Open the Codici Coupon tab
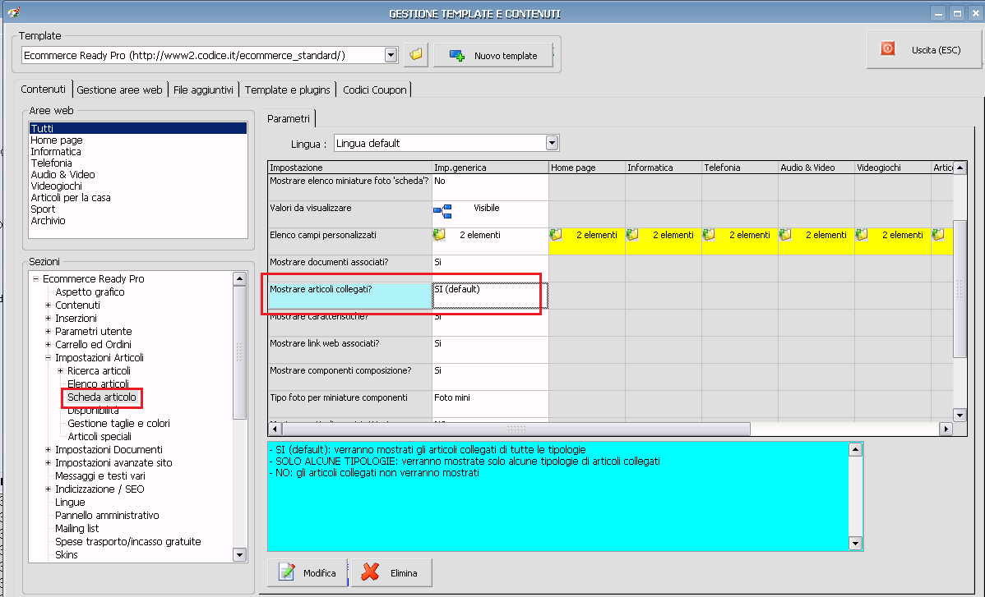Screen dimensions: 985x597 [374, 90]
